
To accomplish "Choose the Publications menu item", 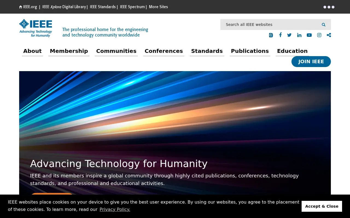I will (250, 51).
